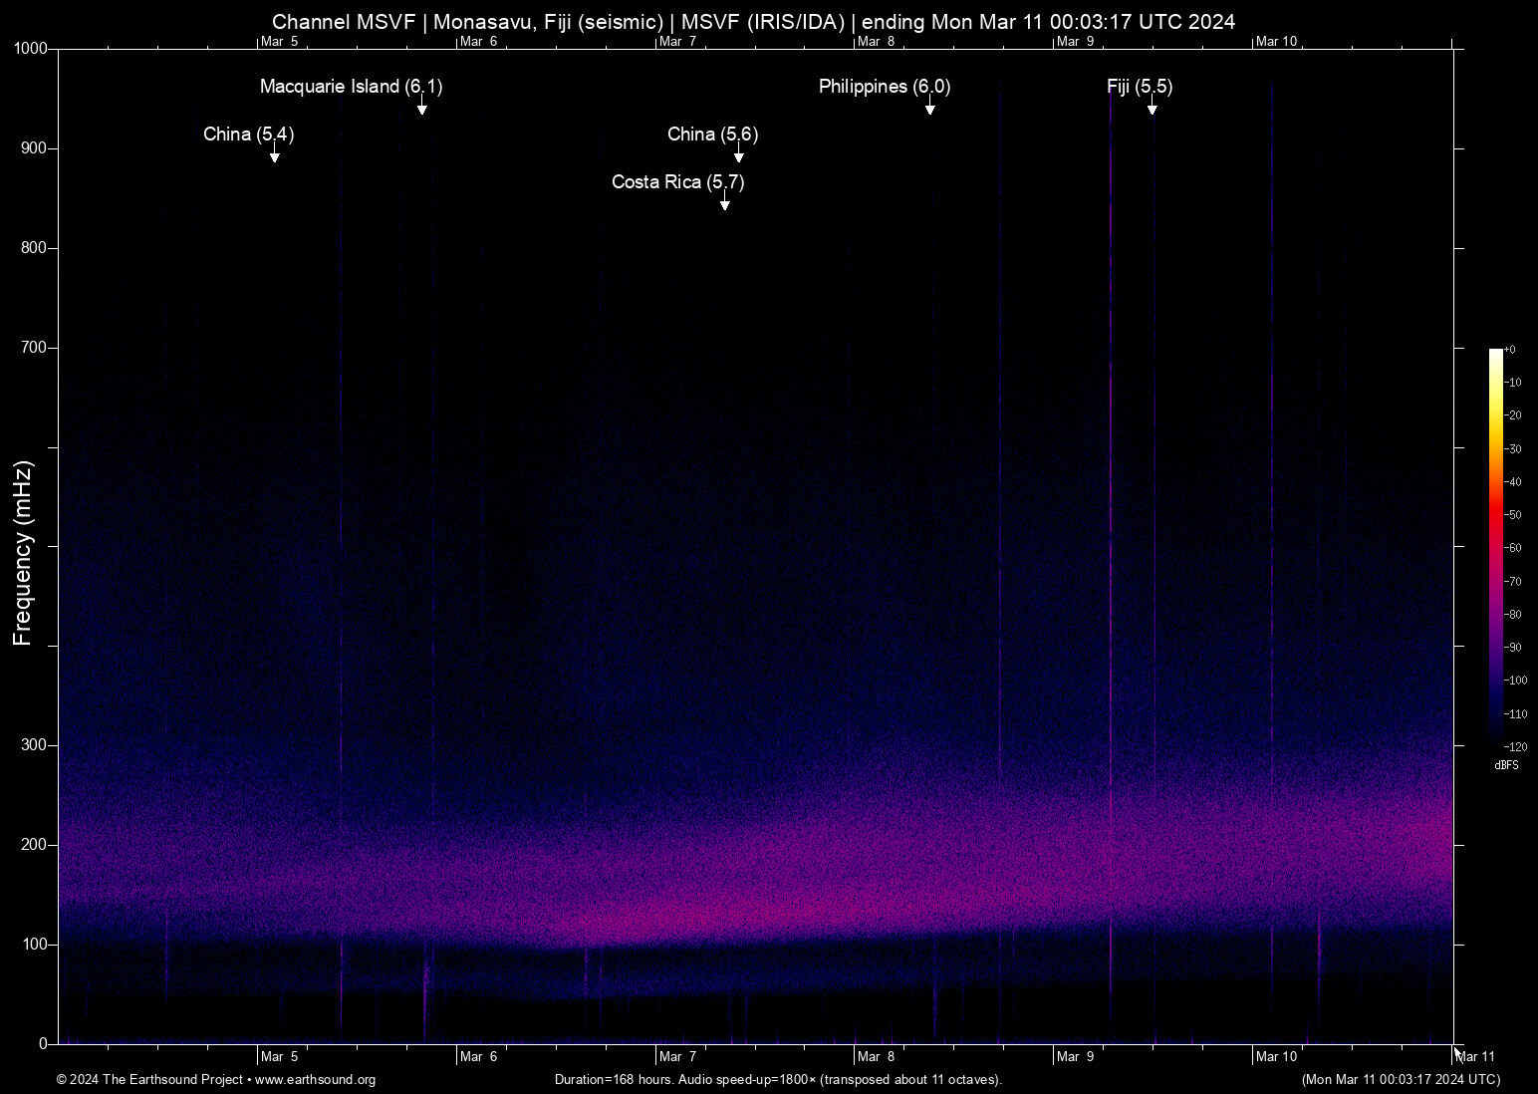The width and height of the screenshot is (1538, 1094).
Task: Click the arrow beneath China (5.6) label
Action: point(739,154)
